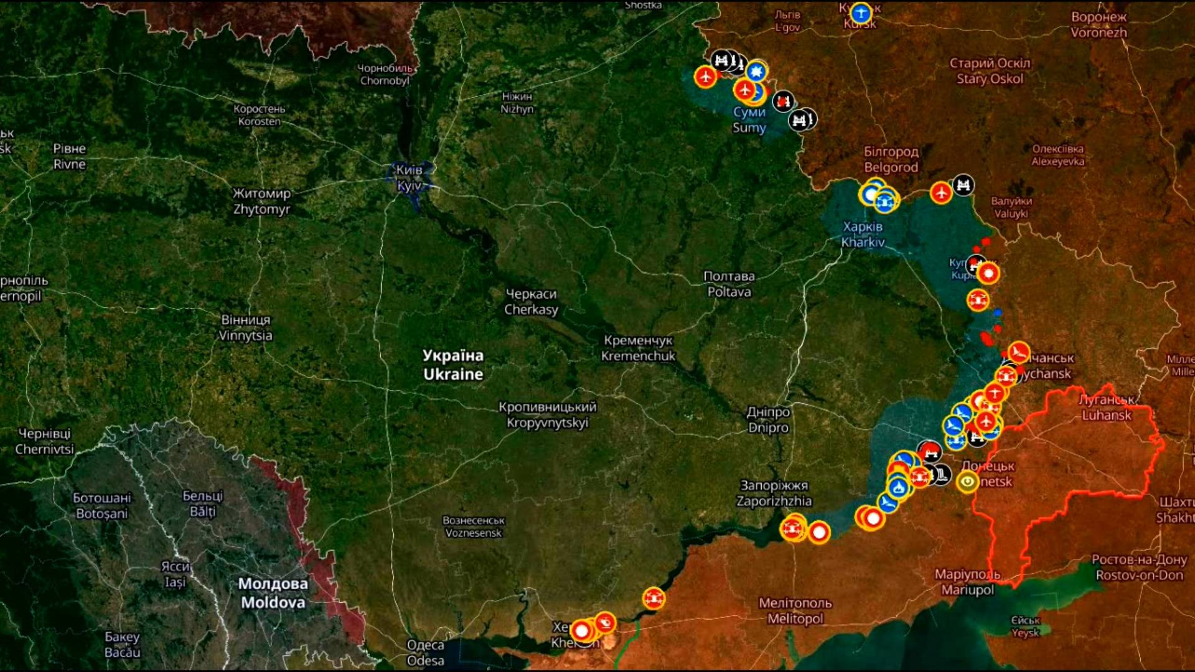Viewport: 1195px width, 672px height.
Task: Click the black bridge marker with red burst east of Sumy
Action: (x=783, y=101)
